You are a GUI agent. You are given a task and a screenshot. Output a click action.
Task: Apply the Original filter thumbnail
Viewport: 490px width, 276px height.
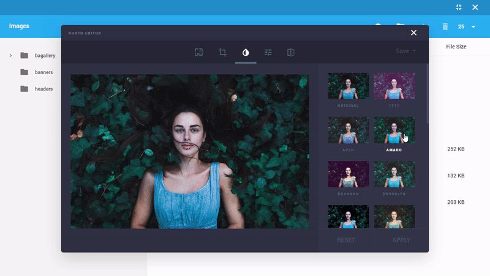348,86
